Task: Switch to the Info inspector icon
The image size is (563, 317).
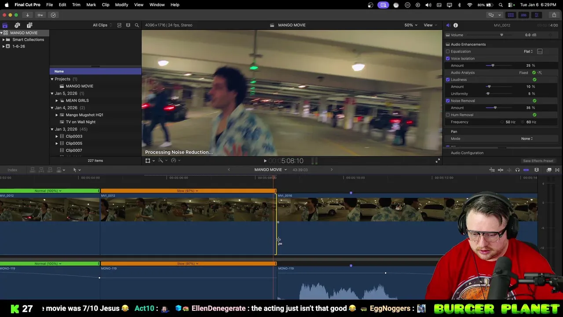Action: [456, 25]
